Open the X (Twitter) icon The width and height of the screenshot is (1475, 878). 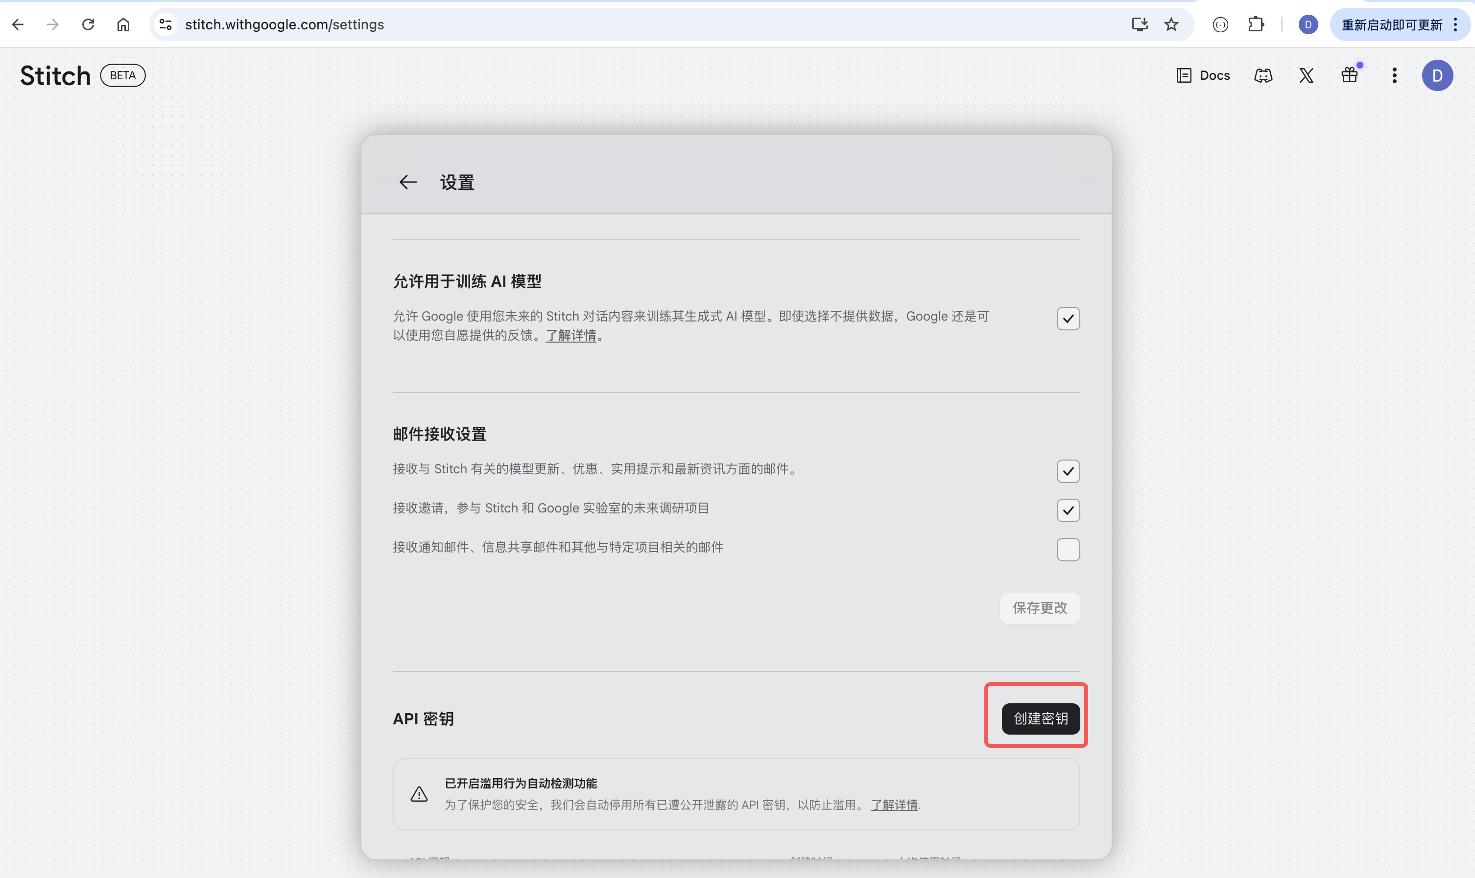[1307, 75]
